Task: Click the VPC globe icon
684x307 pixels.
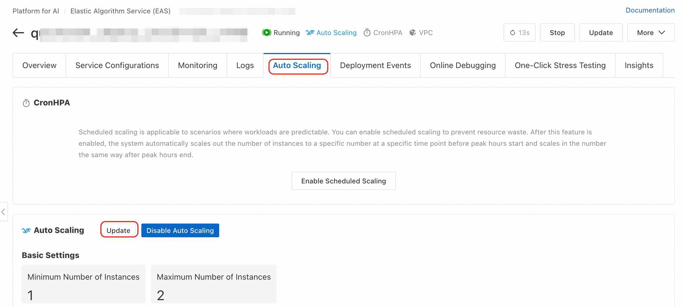Action: point(413,33)
